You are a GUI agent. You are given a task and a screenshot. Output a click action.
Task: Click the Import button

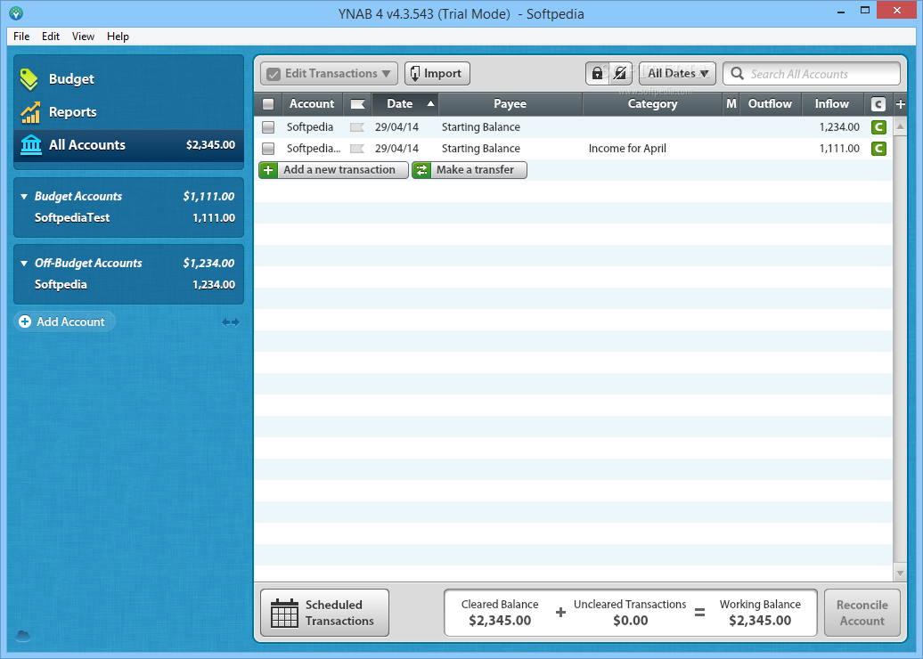(x=437, y=74)
